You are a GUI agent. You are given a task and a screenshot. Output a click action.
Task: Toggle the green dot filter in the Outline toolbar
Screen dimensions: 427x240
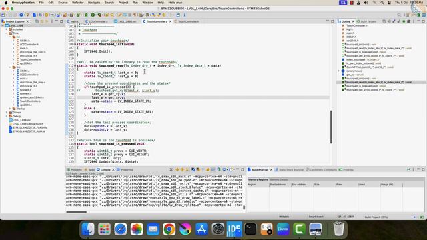click(404, 21)
